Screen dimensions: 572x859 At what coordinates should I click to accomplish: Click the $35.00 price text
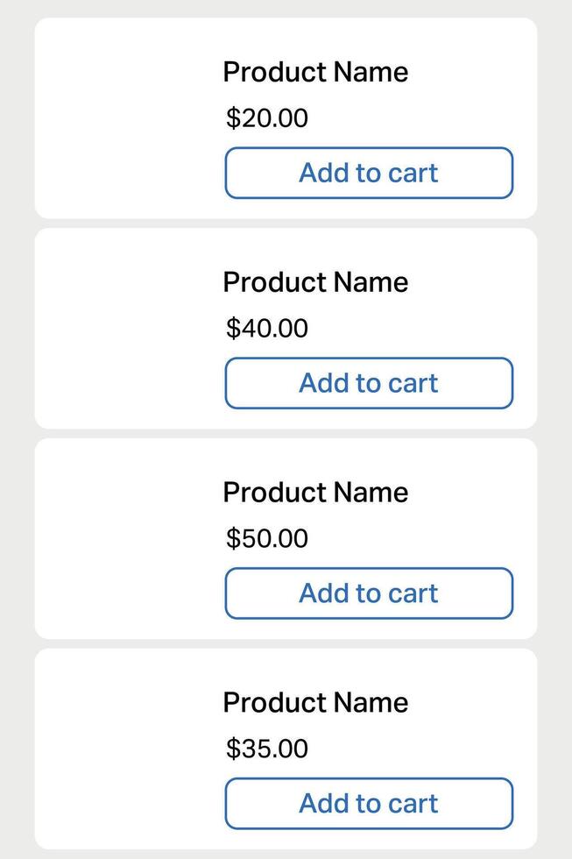(x=266, y=749)
